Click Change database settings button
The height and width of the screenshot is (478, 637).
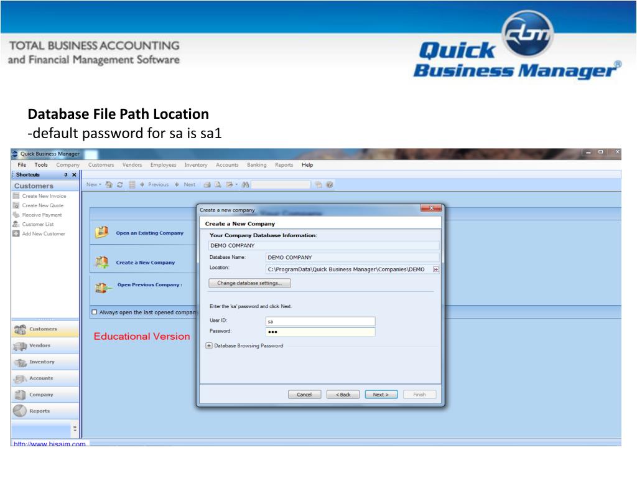[249, 283]
